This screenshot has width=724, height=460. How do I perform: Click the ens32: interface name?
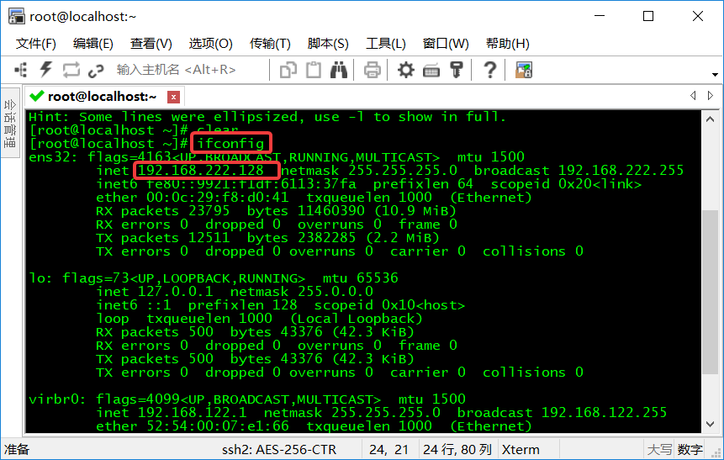click(x=53, y=157)
